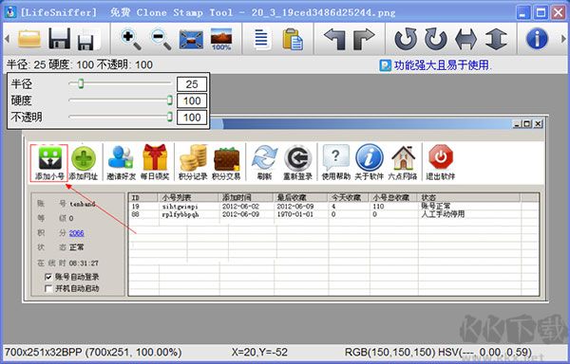This screenshot has width=570, height=364.
Task: Click the 小号总收藏 column header
Action: click(x=394, y=197)
